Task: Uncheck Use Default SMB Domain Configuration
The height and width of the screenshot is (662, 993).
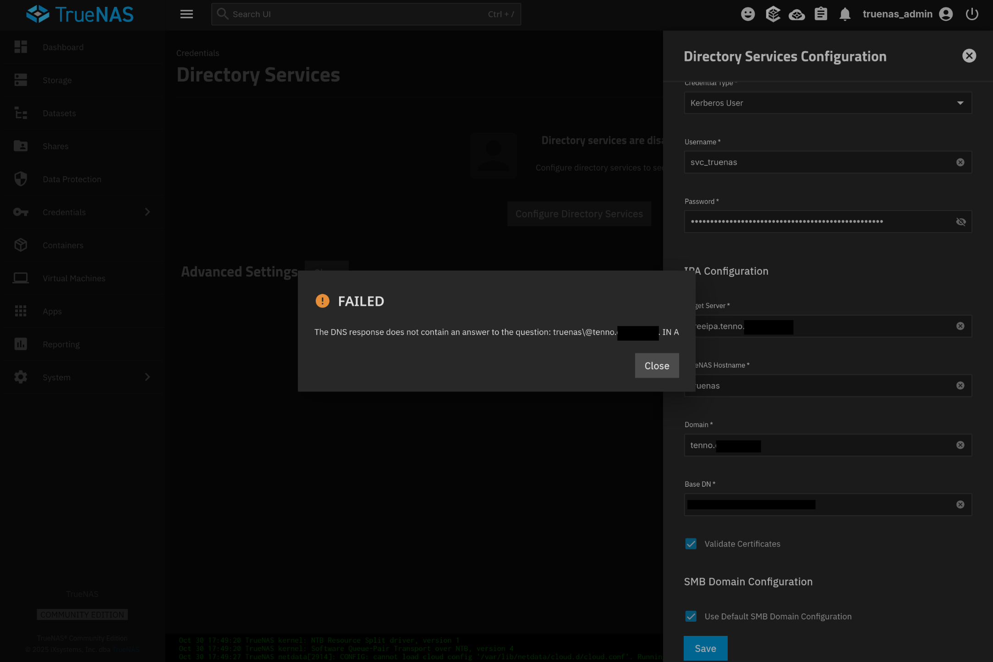Action: [691, 617]
